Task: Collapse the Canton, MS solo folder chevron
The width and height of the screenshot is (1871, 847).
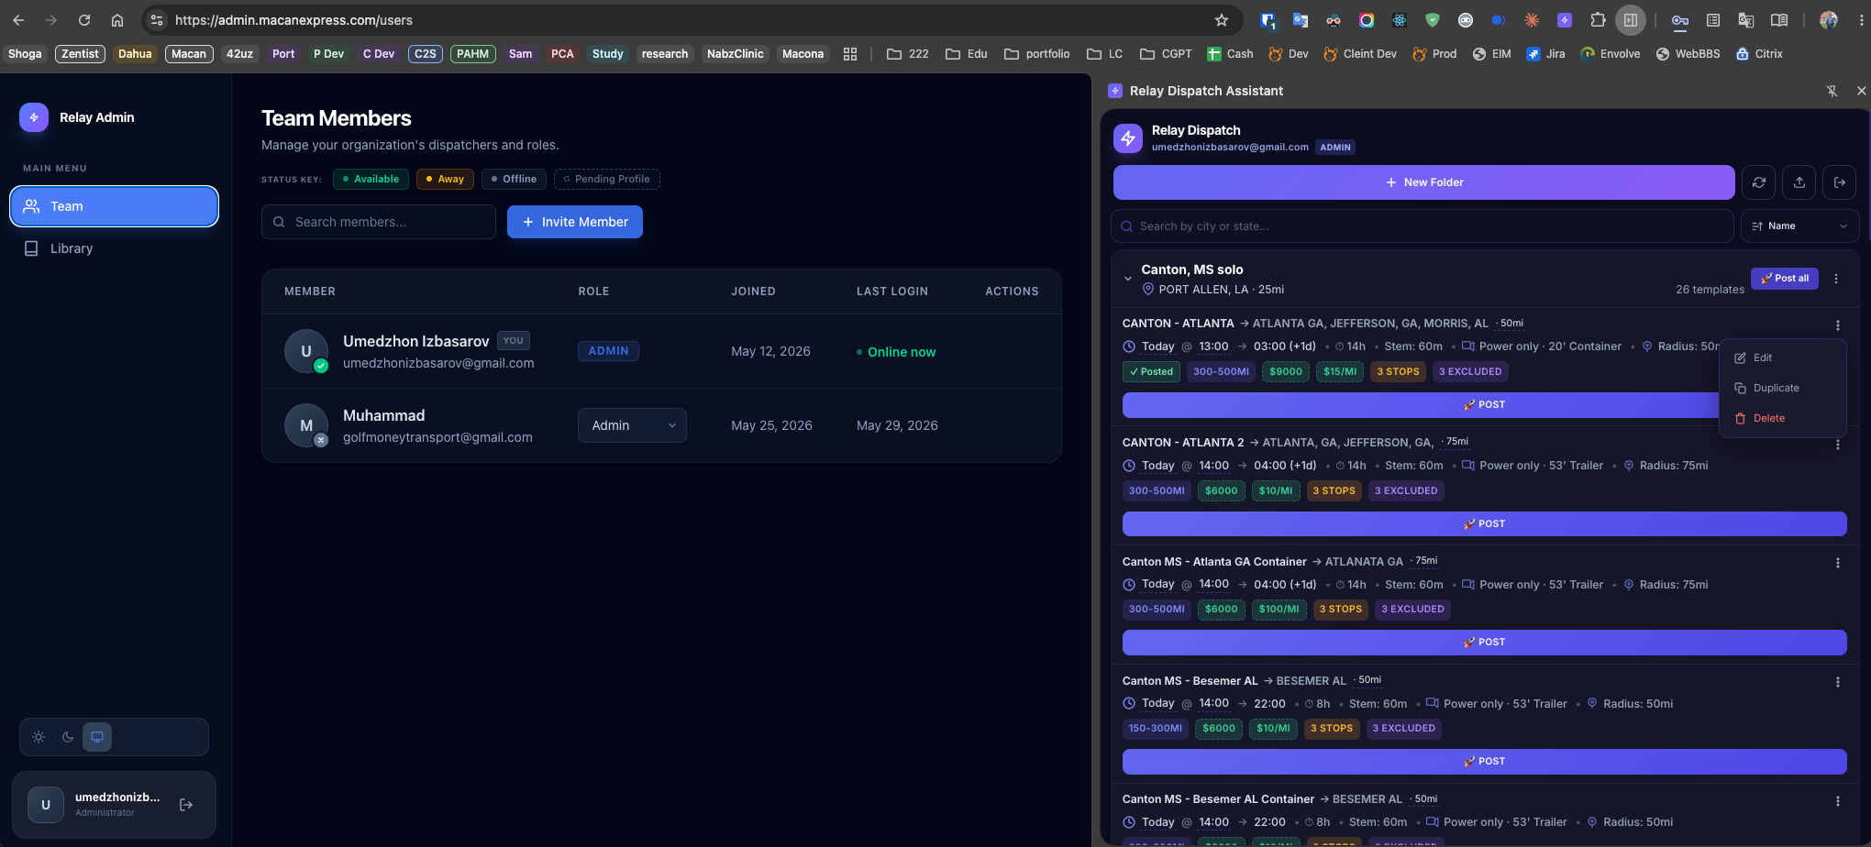Action: (1127, 279)
